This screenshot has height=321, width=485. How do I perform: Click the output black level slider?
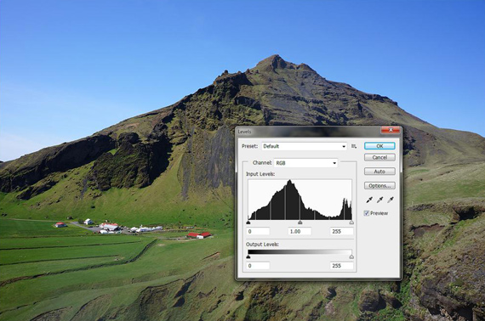tap(248, 256)
